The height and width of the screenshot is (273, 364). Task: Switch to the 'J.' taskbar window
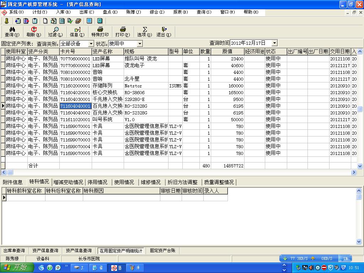coord(79,268)
